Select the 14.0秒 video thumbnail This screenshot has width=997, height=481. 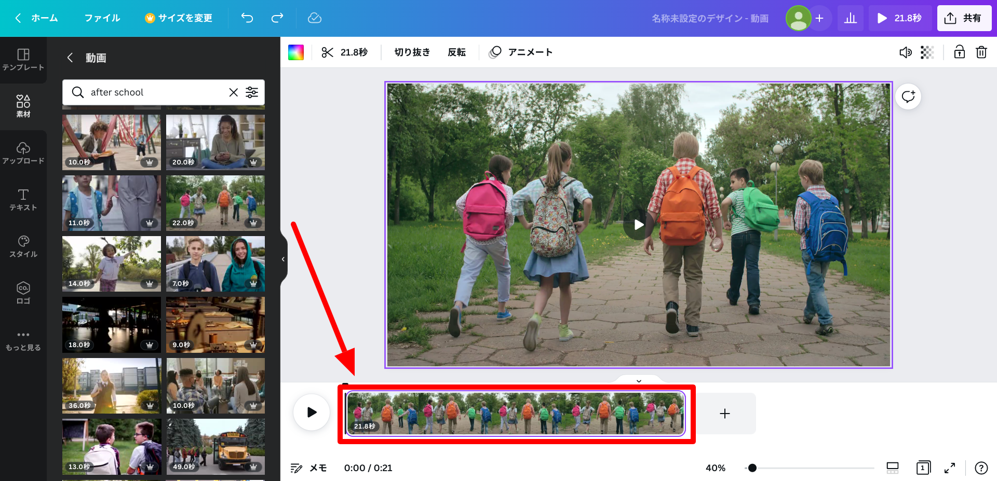point(112,264)
